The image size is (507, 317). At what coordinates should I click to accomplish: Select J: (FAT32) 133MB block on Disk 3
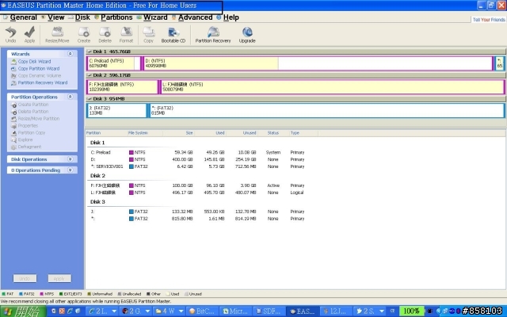pyautogui.click(x=116, y=111)
